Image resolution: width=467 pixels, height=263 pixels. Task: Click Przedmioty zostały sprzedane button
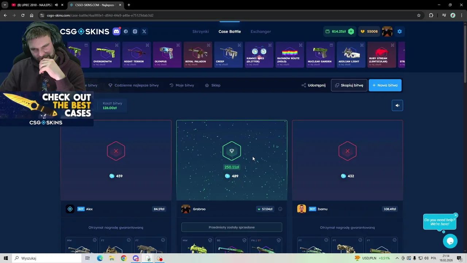[232, 227]
